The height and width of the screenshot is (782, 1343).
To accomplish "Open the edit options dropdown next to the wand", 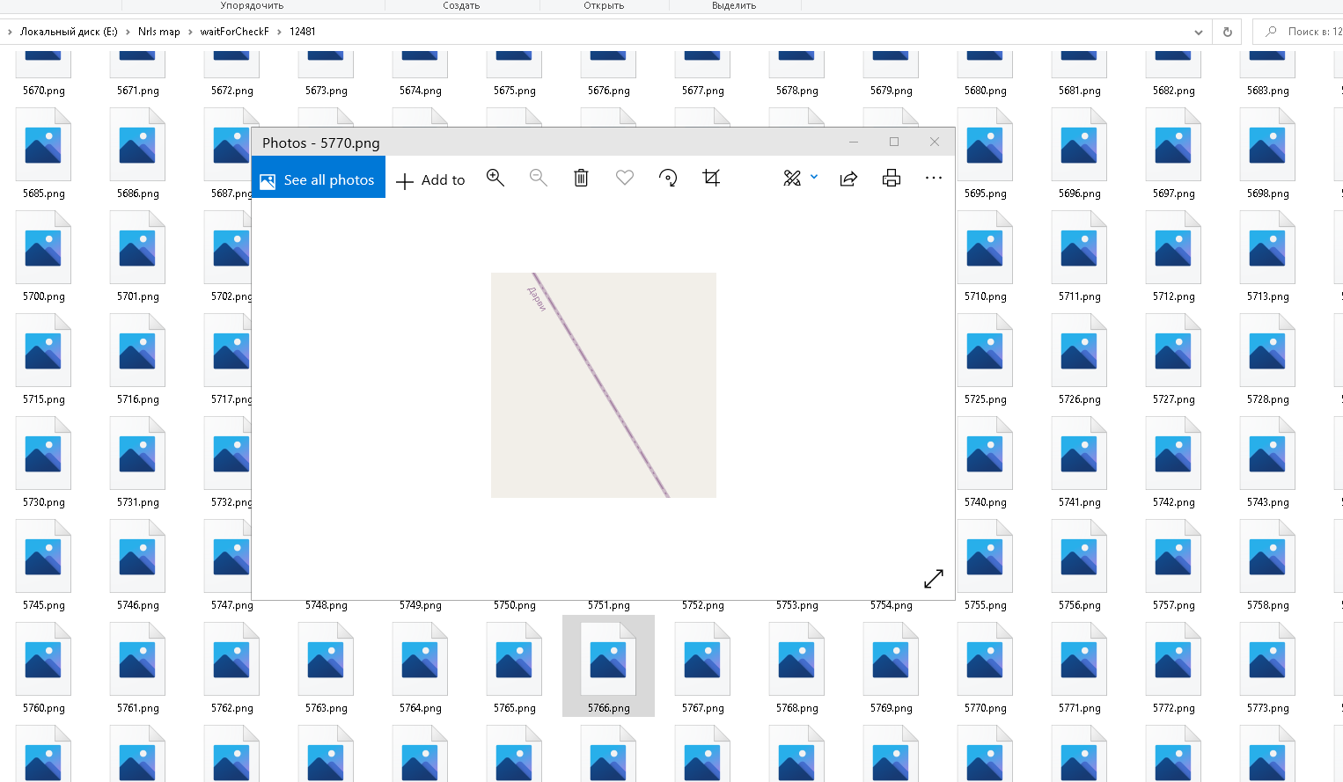I will pos(812,178).
